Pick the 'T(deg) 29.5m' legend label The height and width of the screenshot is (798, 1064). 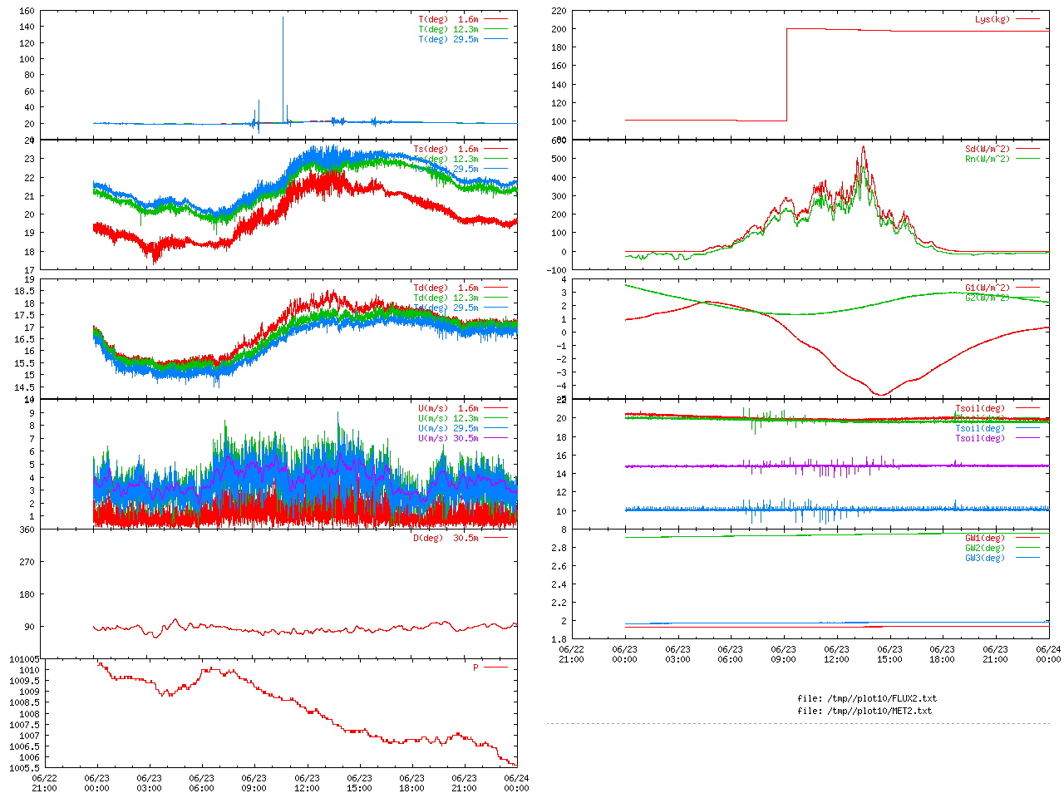pyautogui.click(x=448, y=39)
